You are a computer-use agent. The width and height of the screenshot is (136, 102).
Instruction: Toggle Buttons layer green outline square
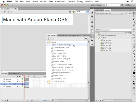pyautogui.click(x=22, y=86)
